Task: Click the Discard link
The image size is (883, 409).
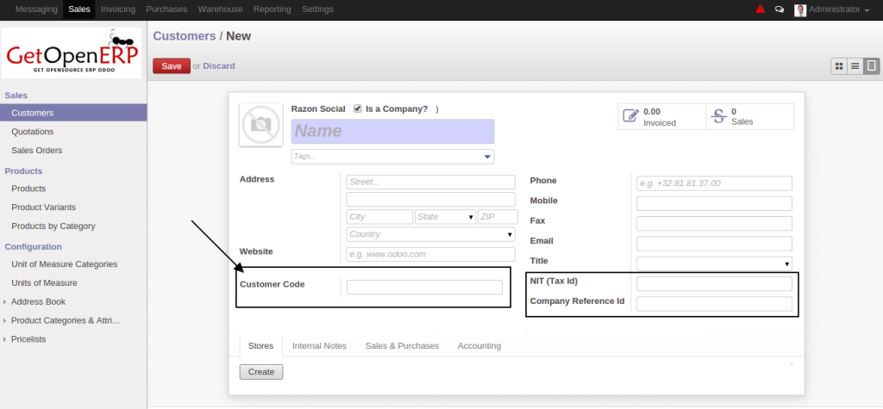Action: [218, 65]
